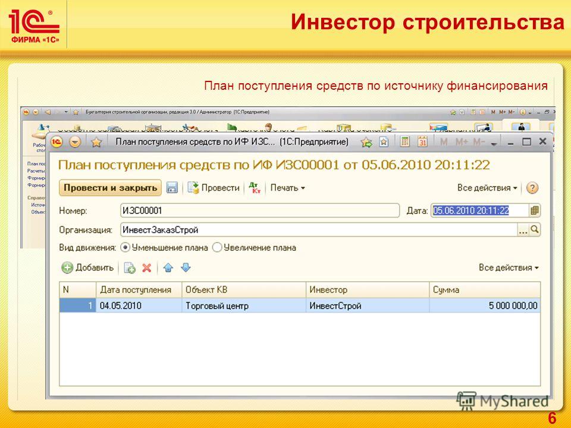The width and height of the screenshot is (571, 428).
Task: Click the cell 'ИнвестСтрой'
Action: tap(368, 306)
